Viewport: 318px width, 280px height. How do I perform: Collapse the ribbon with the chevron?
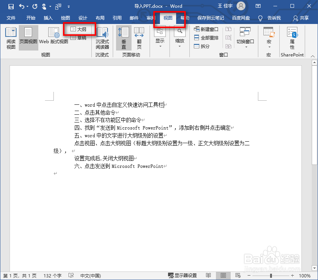click(312, 56)
